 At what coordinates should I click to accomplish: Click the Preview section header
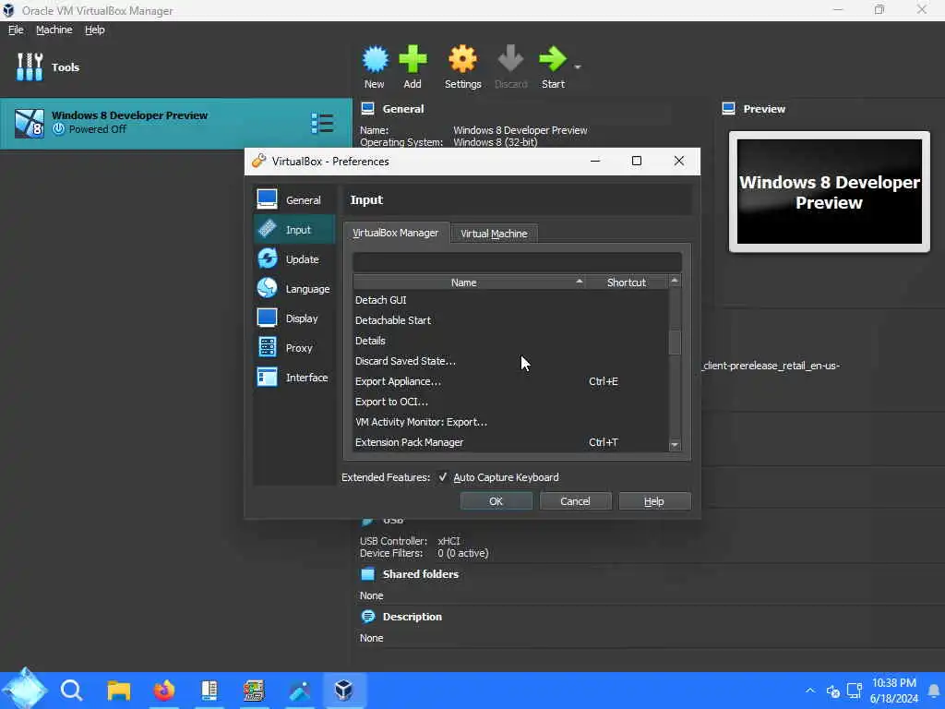coord(763,109)
